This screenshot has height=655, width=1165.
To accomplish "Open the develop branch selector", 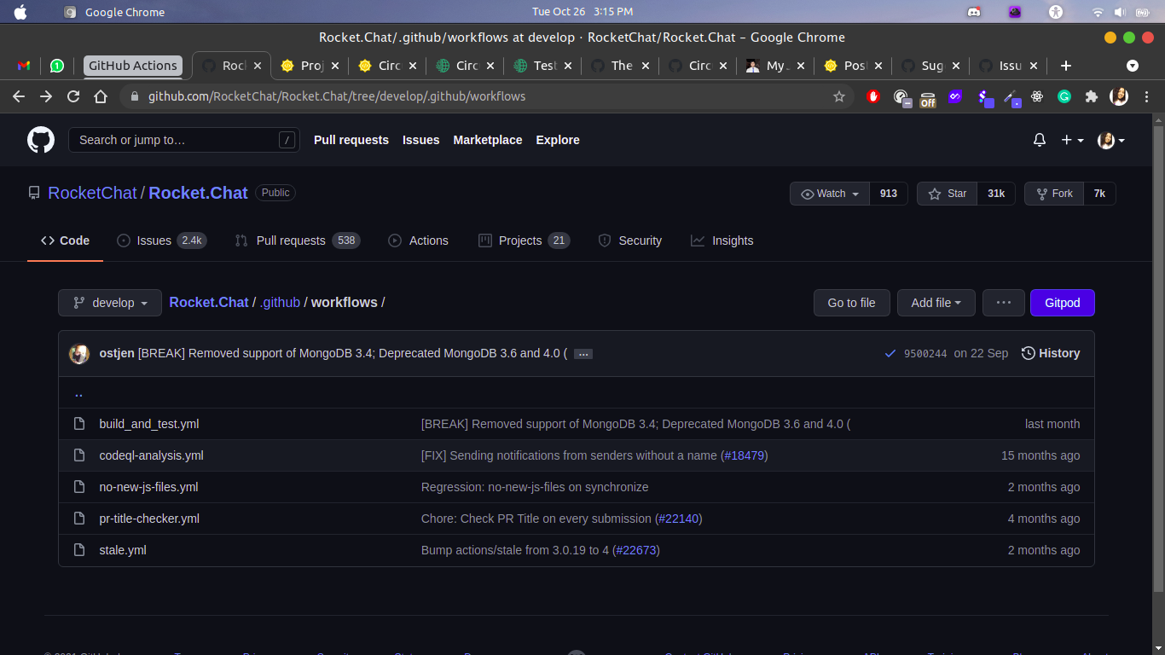I will (109, 303).
